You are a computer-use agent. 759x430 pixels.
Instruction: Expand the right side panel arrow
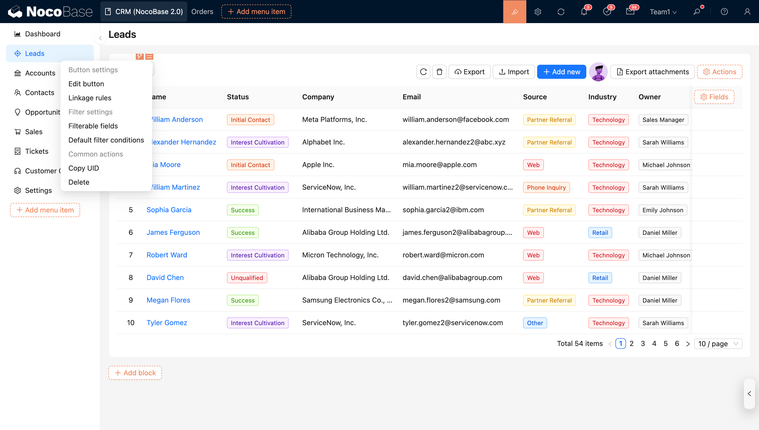[749, 394]
